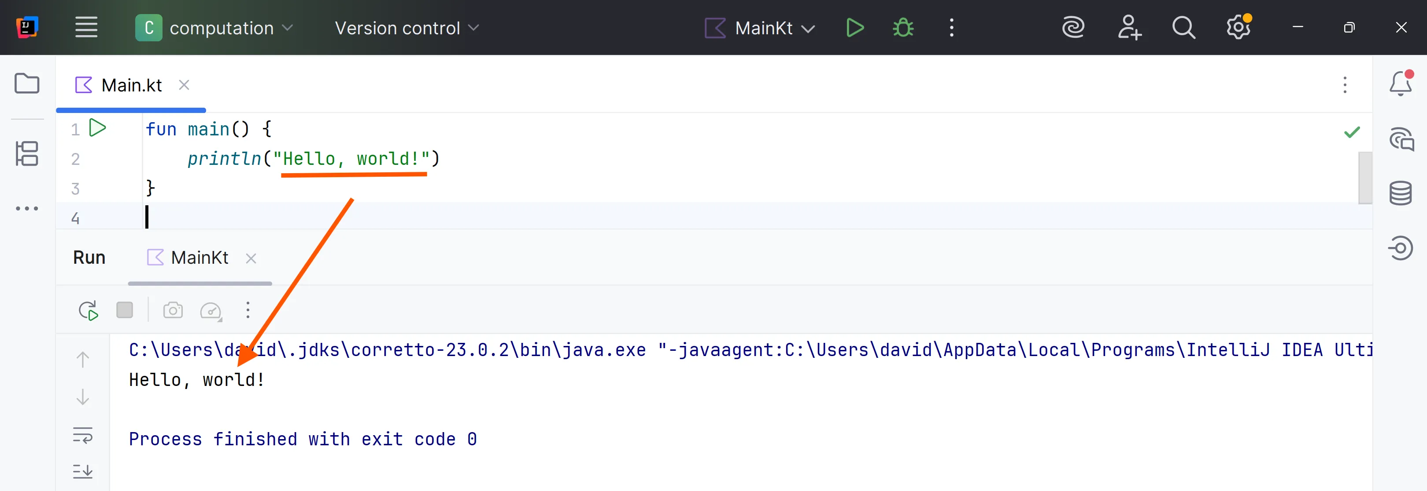The image size is (1427, 491).
Task: Click the run gutter icon beside main
Action: pyautogui.click(x=98, y=128)
